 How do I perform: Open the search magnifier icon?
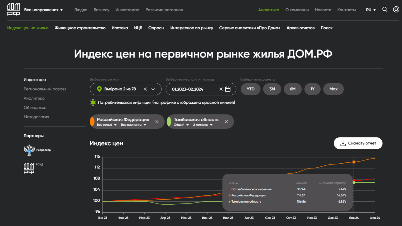[385, 10]
